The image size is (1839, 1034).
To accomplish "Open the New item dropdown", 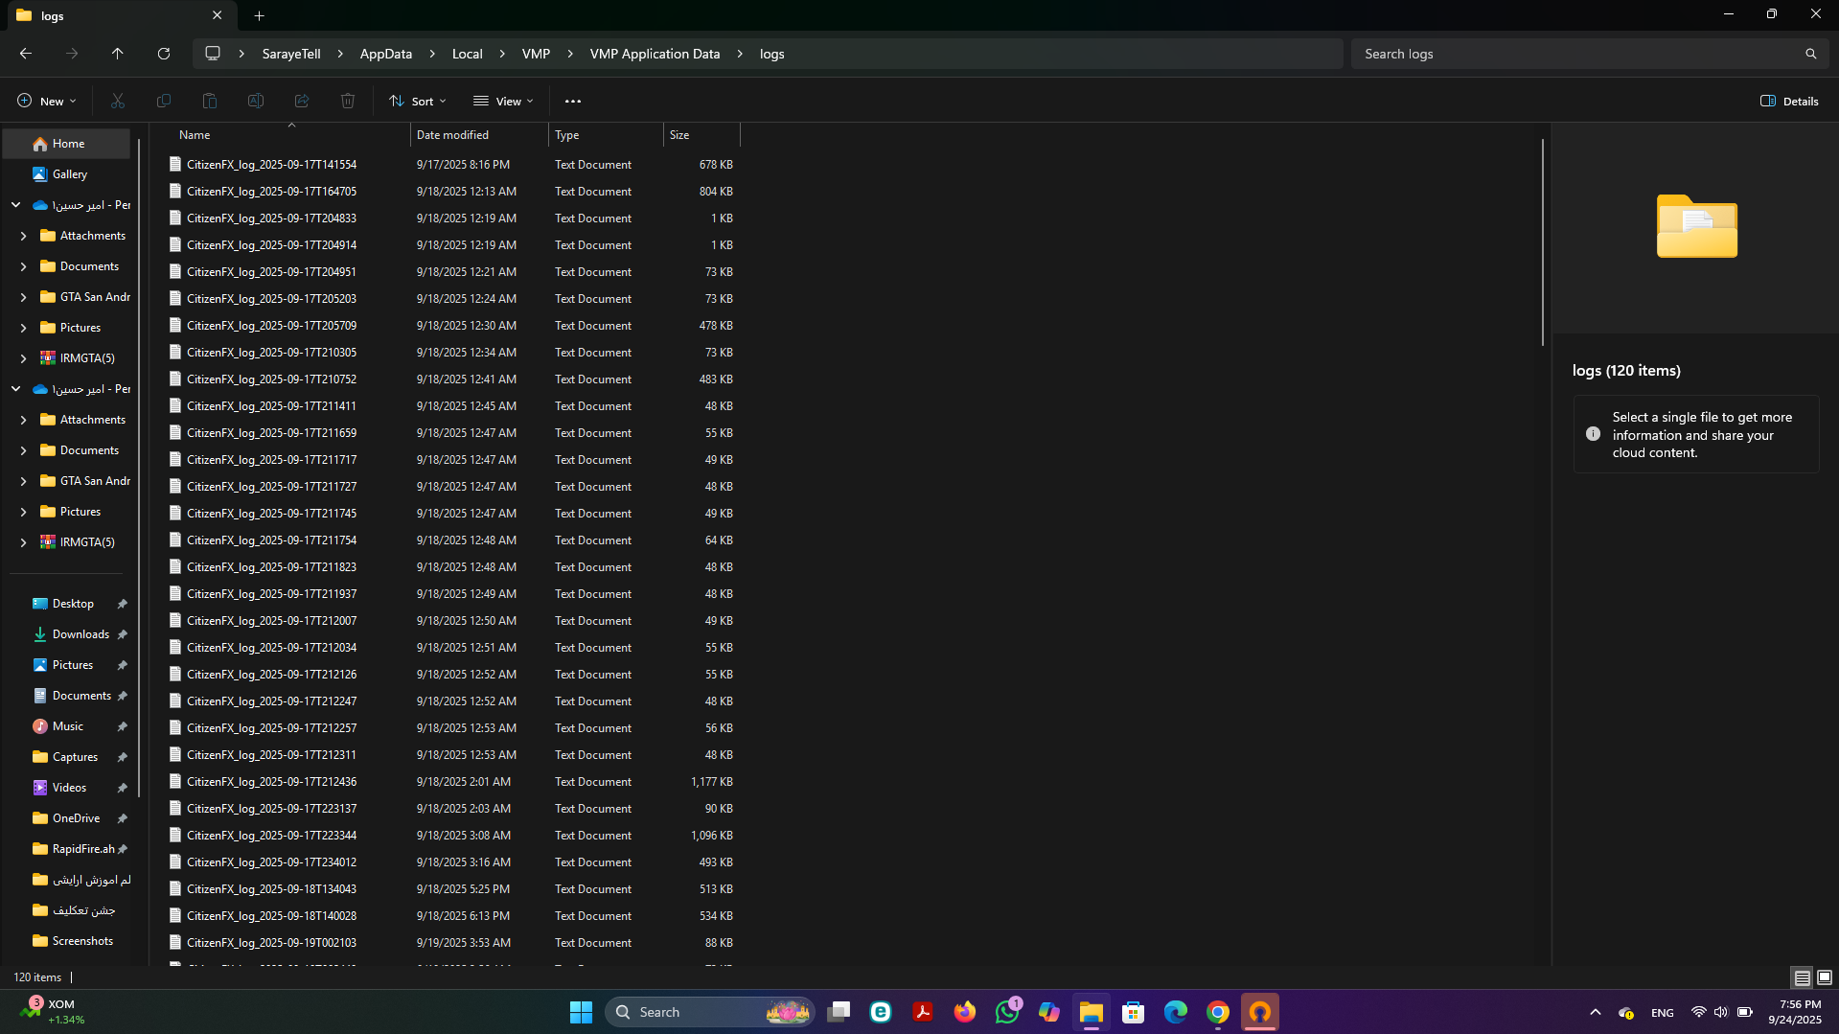I will 46,101.
